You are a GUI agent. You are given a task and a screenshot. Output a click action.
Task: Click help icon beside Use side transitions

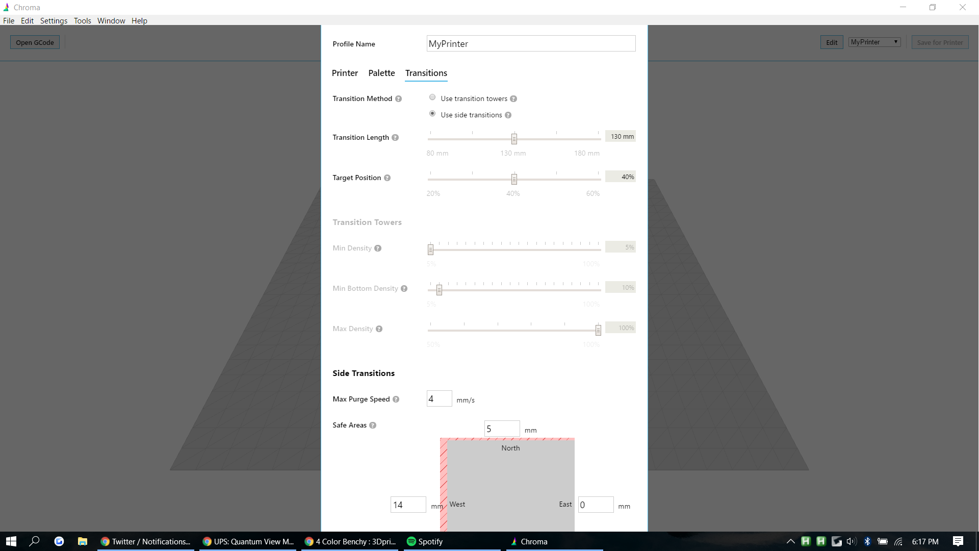click(508, 115)
